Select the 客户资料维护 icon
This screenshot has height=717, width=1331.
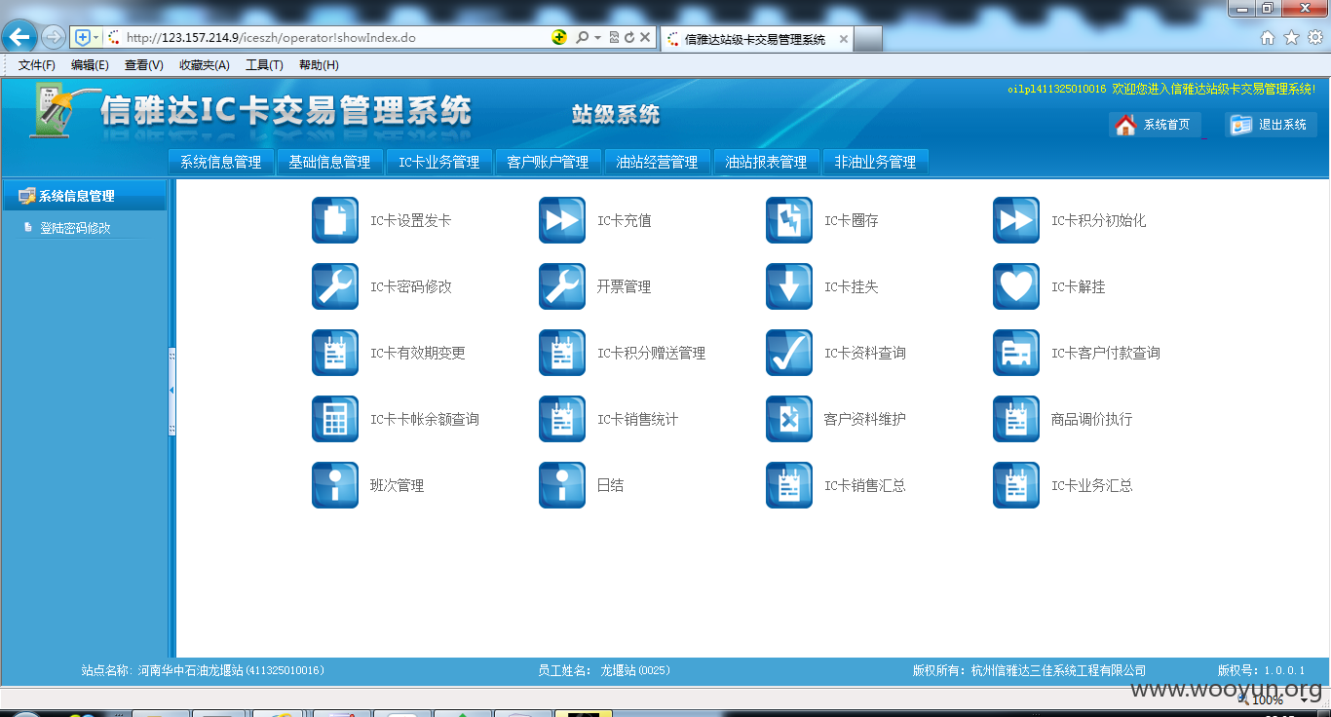tap(789, 419)
